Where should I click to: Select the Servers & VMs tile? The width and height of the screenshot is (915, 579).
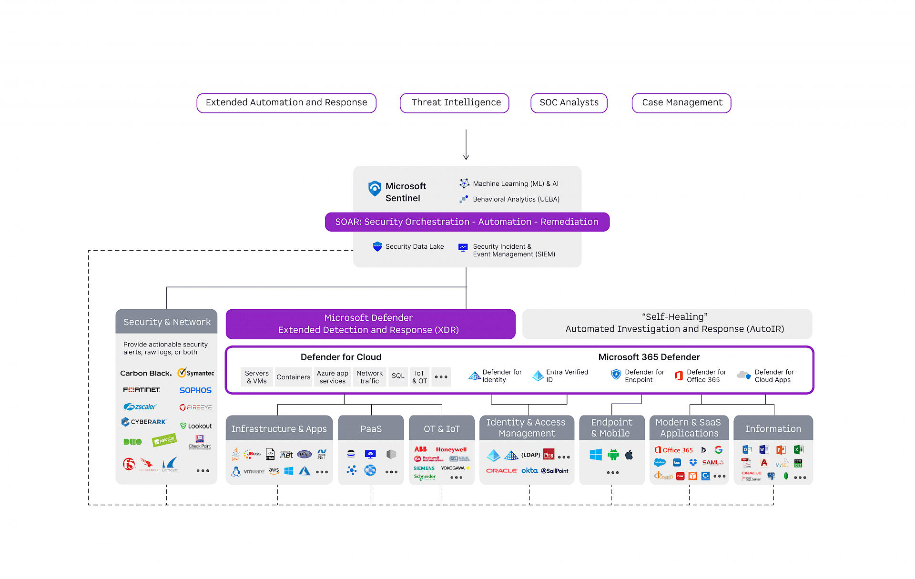257,377
